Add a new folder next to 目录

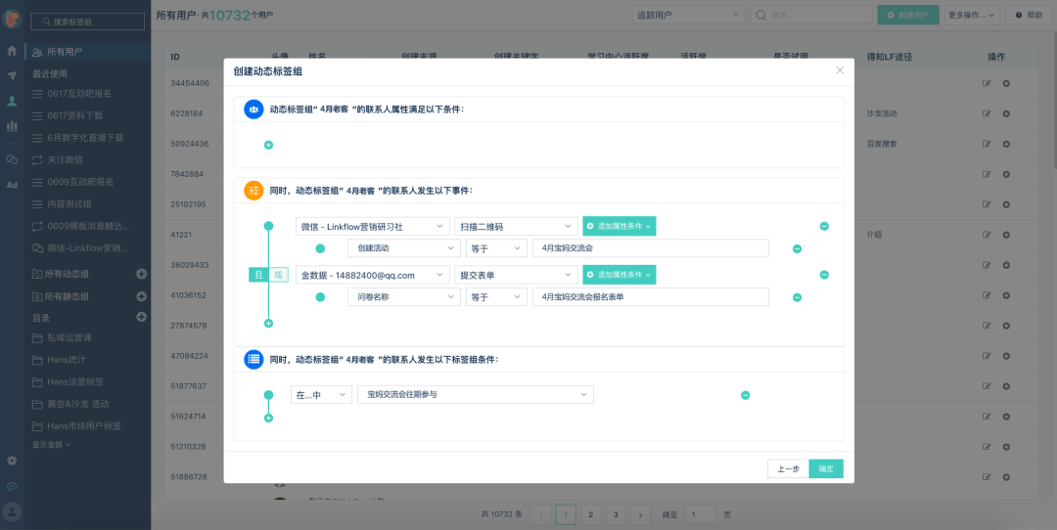click(x=142, y=317)
